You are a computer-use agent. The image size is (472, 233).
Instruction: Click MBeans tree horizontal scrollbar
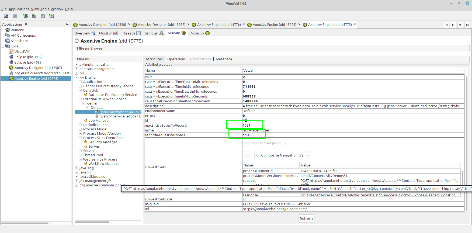click(92, 222)
